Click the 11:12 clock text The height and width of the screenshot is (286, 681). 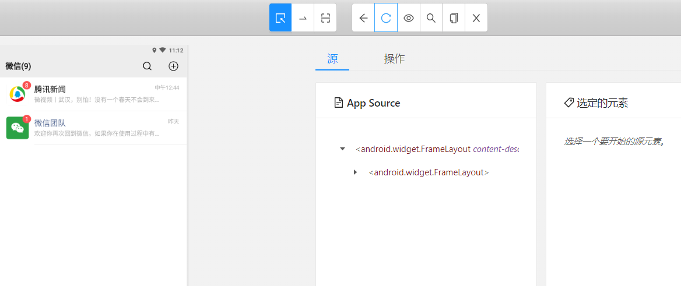[x=176, y=50]
